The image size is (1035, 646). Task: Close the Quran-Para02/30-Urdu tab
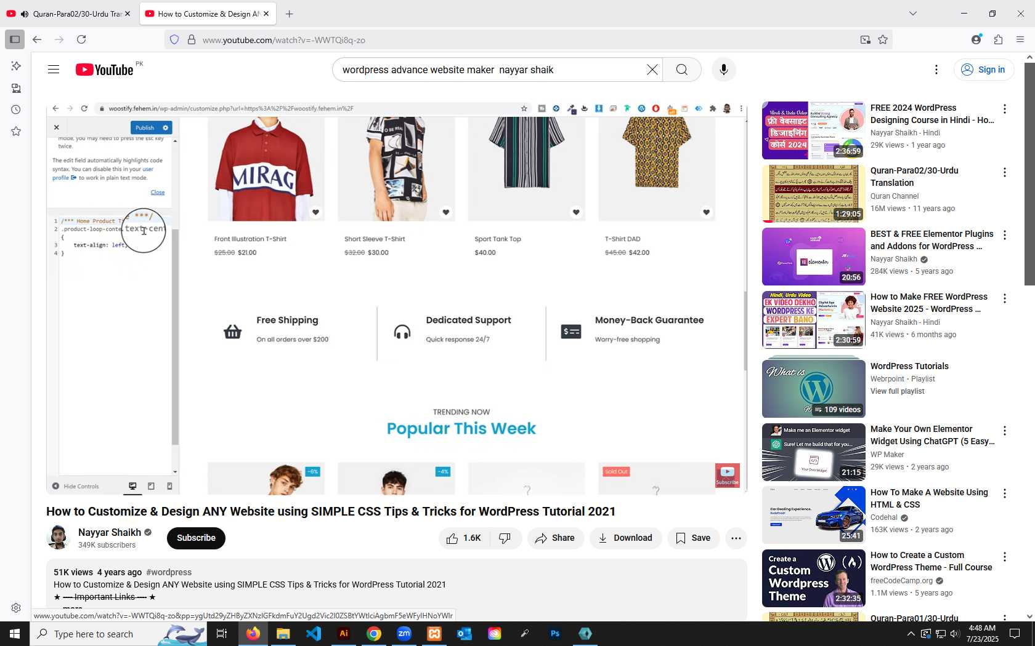pos(128,14)
